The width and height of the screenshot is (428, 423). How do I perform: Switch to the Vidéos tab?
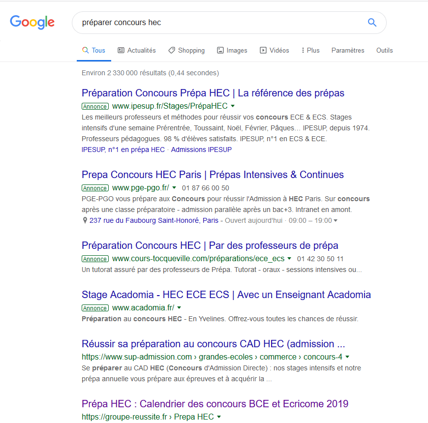pos(275,51)
